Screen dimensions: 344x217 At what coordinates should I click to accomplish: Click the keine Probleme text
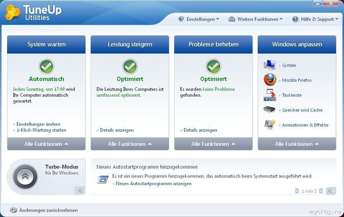pos(219,89)
